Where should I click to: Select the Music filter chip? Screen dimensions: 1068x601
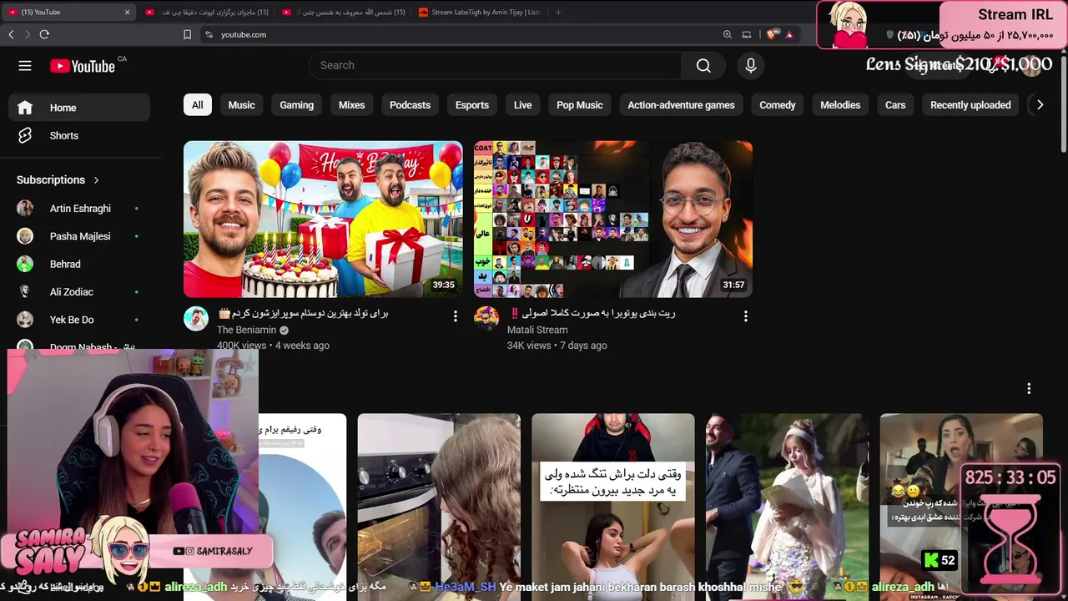coord(241,105)
